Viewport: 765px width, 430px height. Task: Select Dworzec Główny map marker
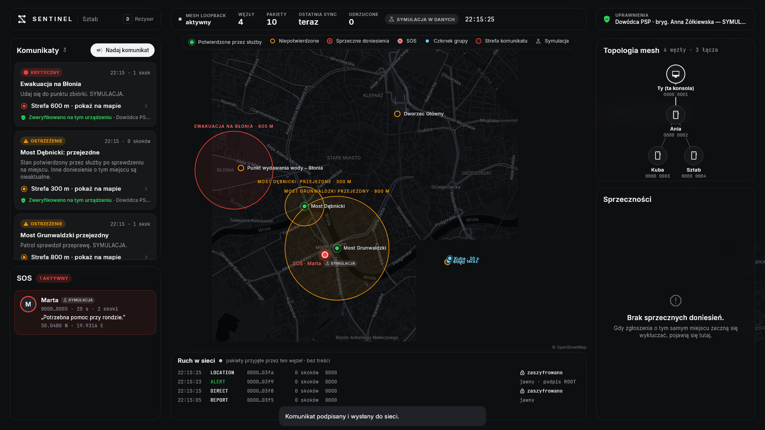click(x=397, y=114)
